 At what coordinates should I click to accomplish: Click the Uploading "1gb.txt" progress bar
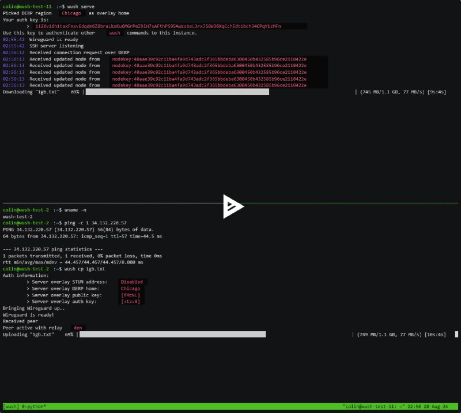pyautogui.click(x=172, y=335)
